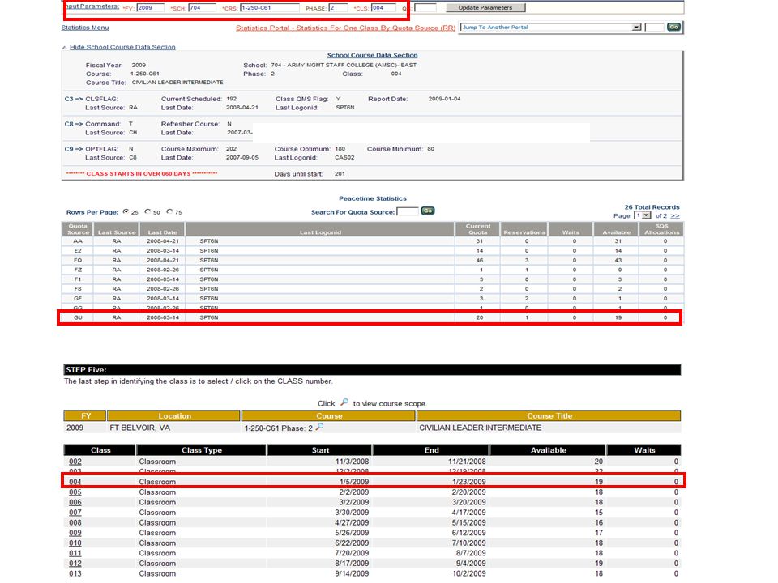Viewport: 778px width, 583px height.
Task: Open the Page number dropdown
Action: [643, 215]
